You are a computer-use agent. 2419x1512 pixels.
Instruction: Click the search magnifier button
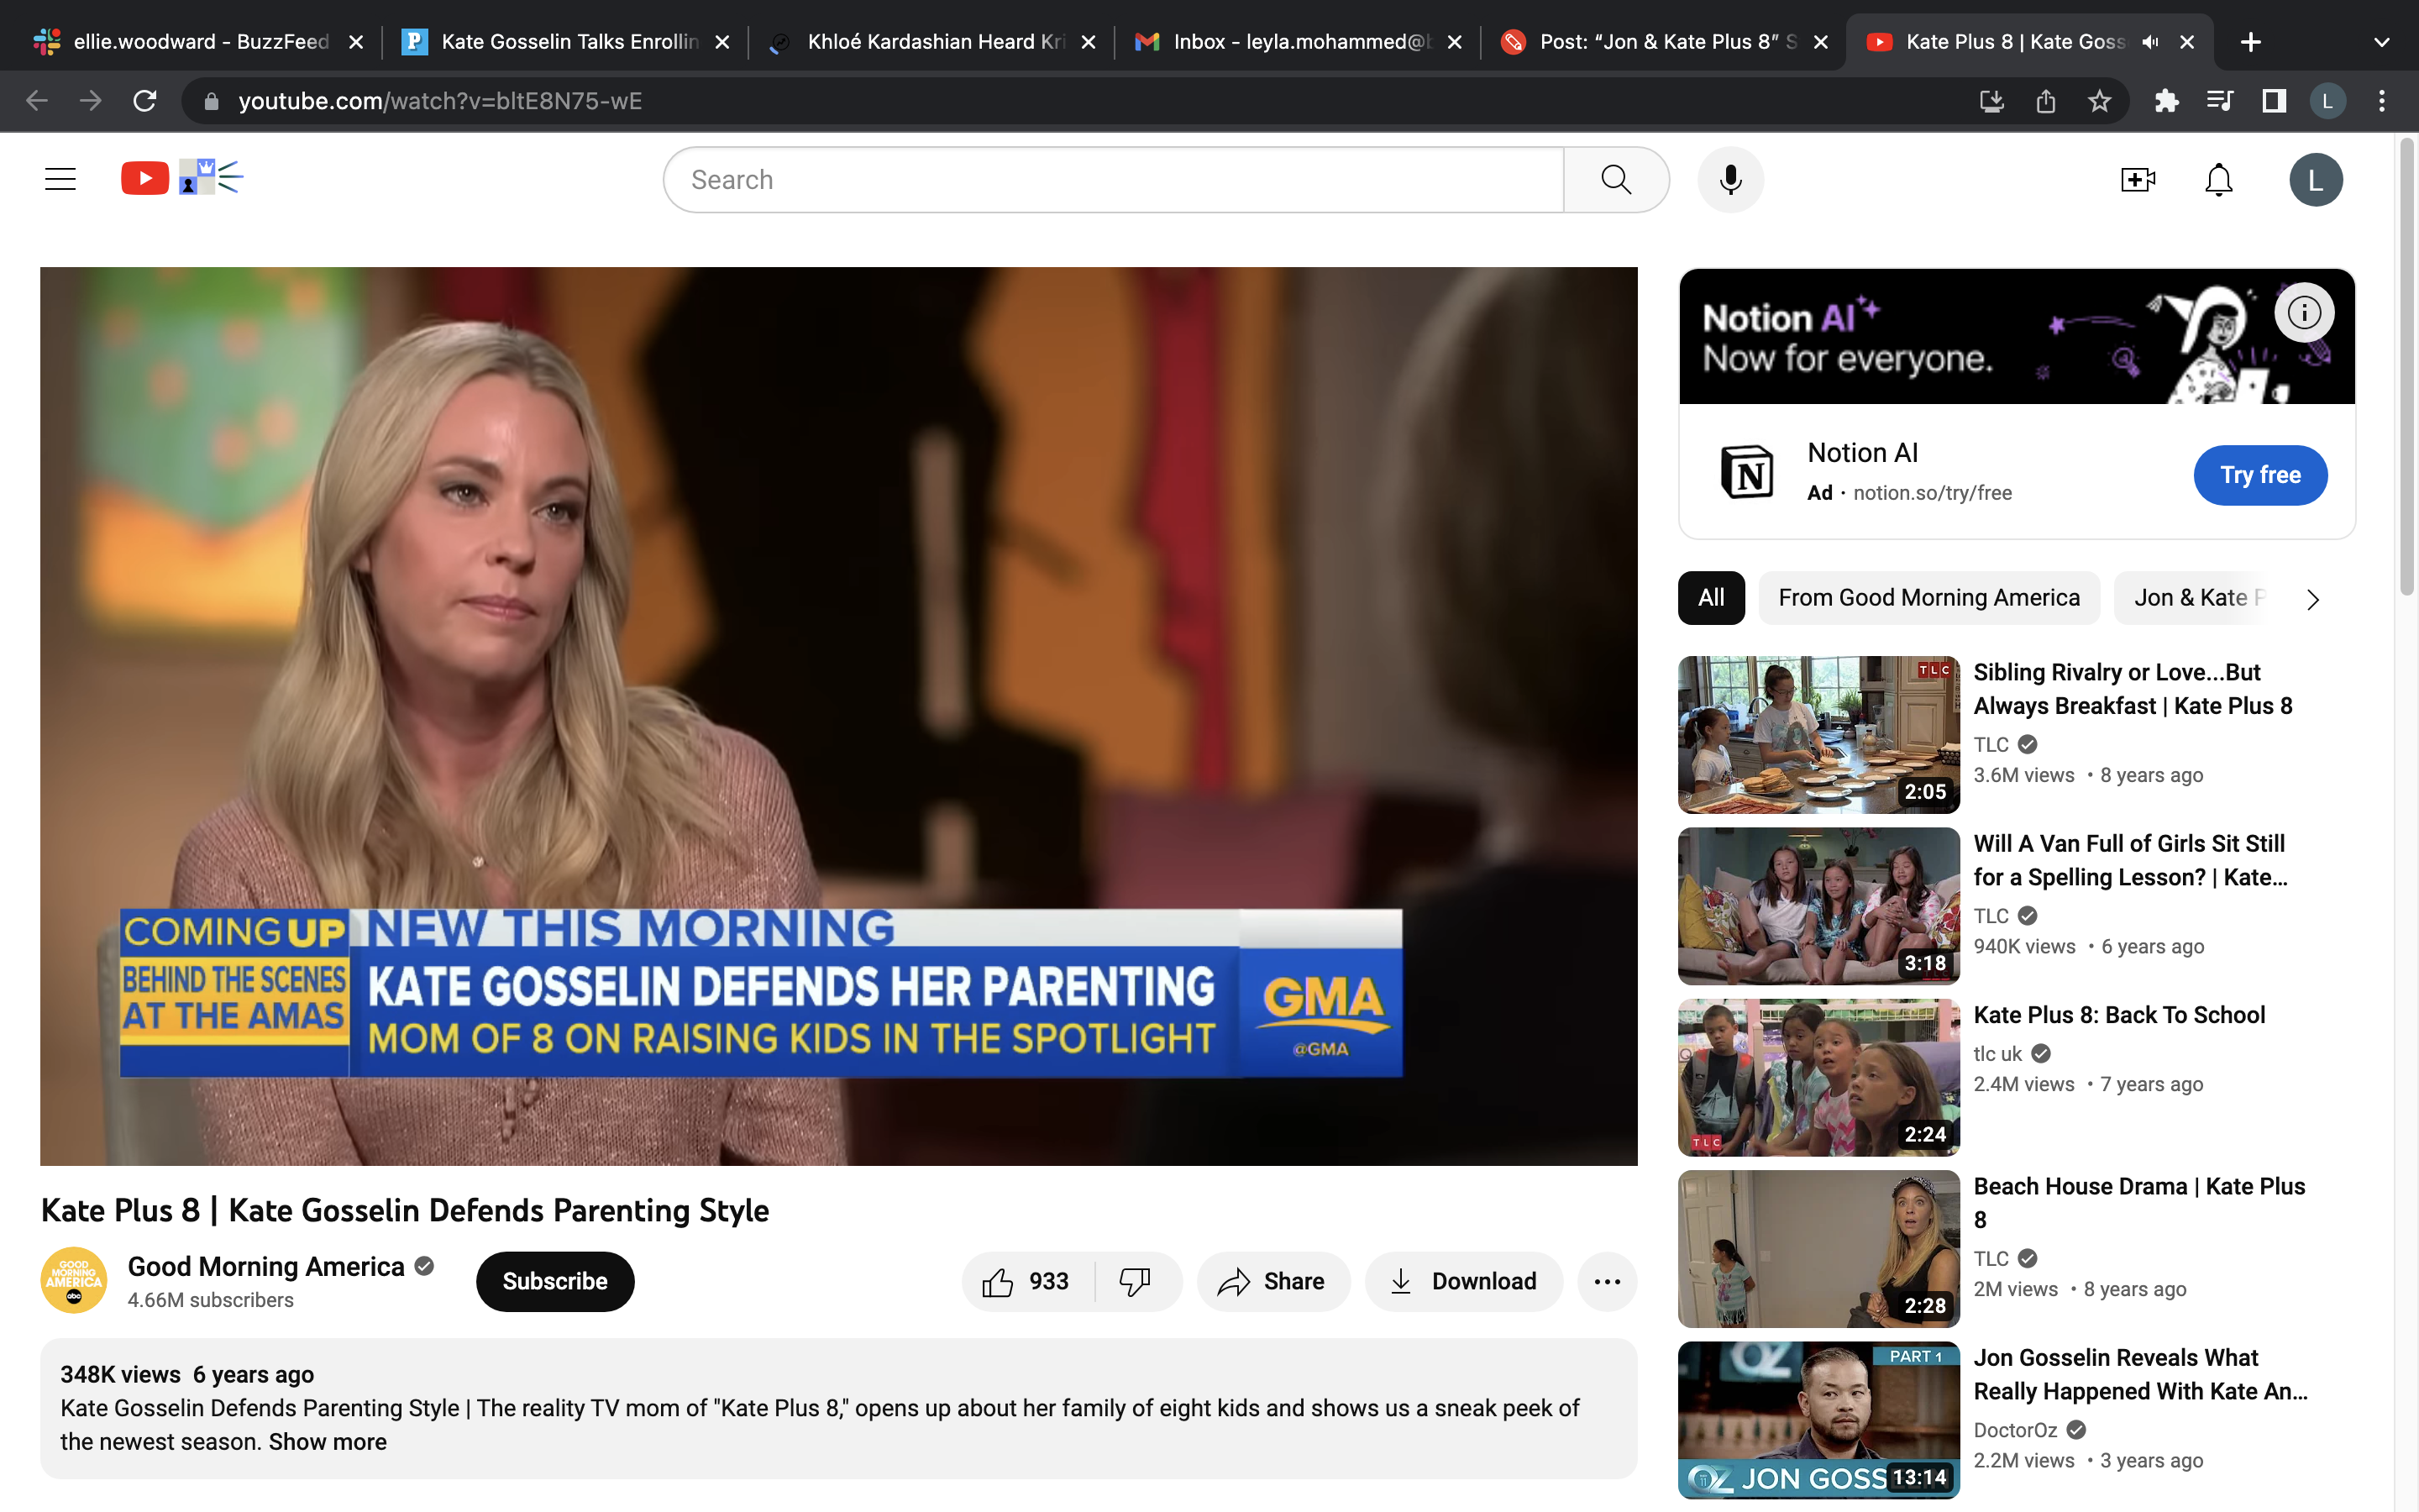[x=1615, y=180]
